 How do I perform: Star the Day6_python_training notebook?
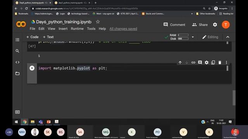(98, 22)
